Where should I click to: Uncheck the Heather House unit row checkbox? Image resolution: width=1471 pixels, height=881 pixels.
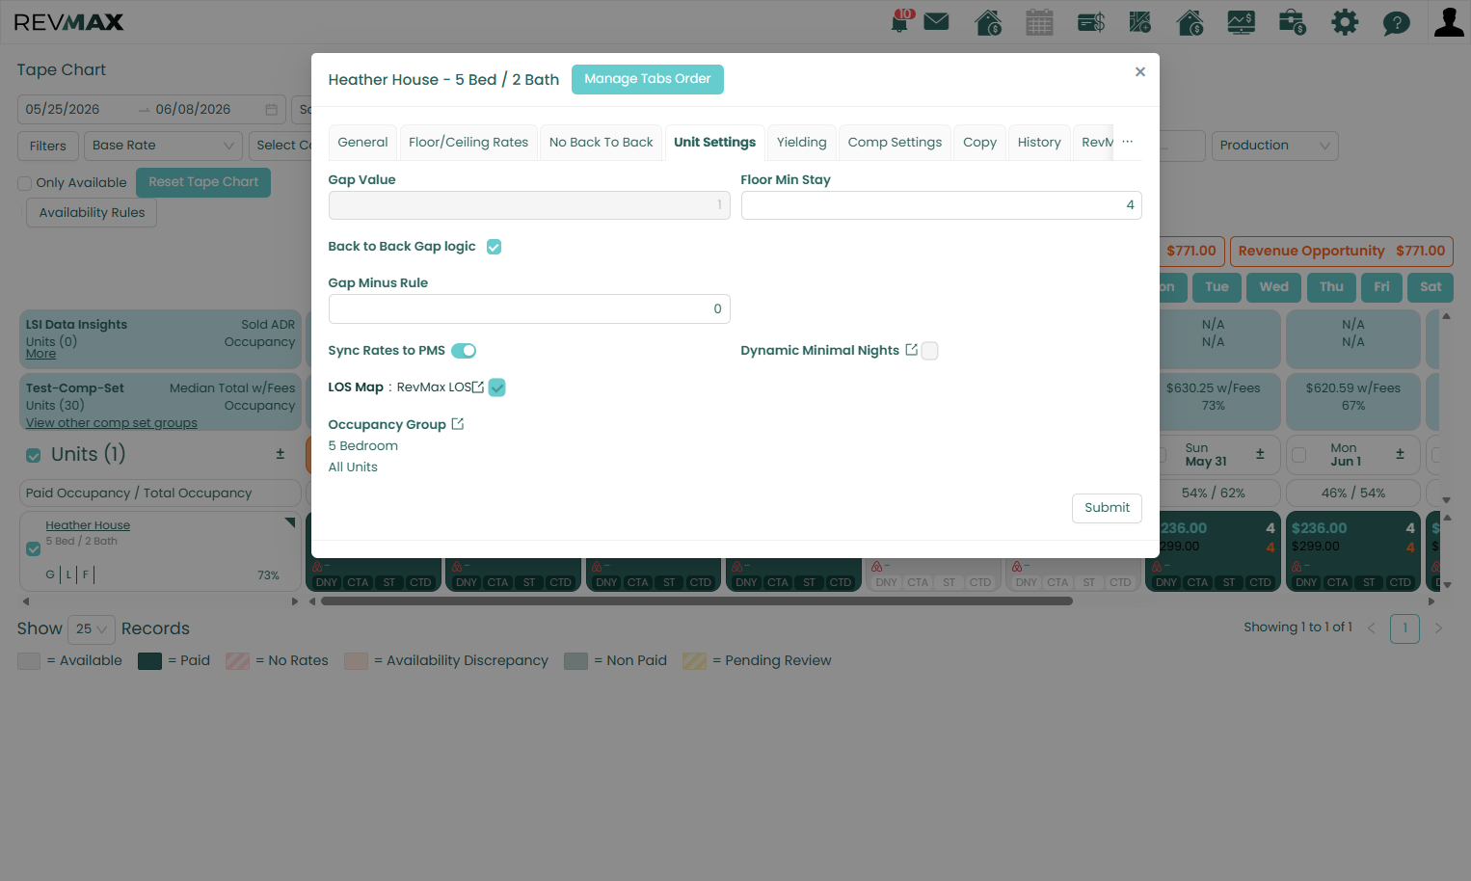34,548
